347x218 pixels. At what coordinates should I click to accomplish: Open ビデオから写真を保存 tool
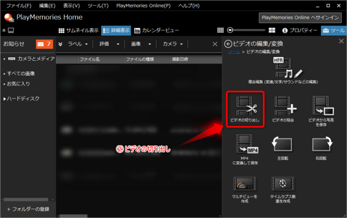click(321, 111)
